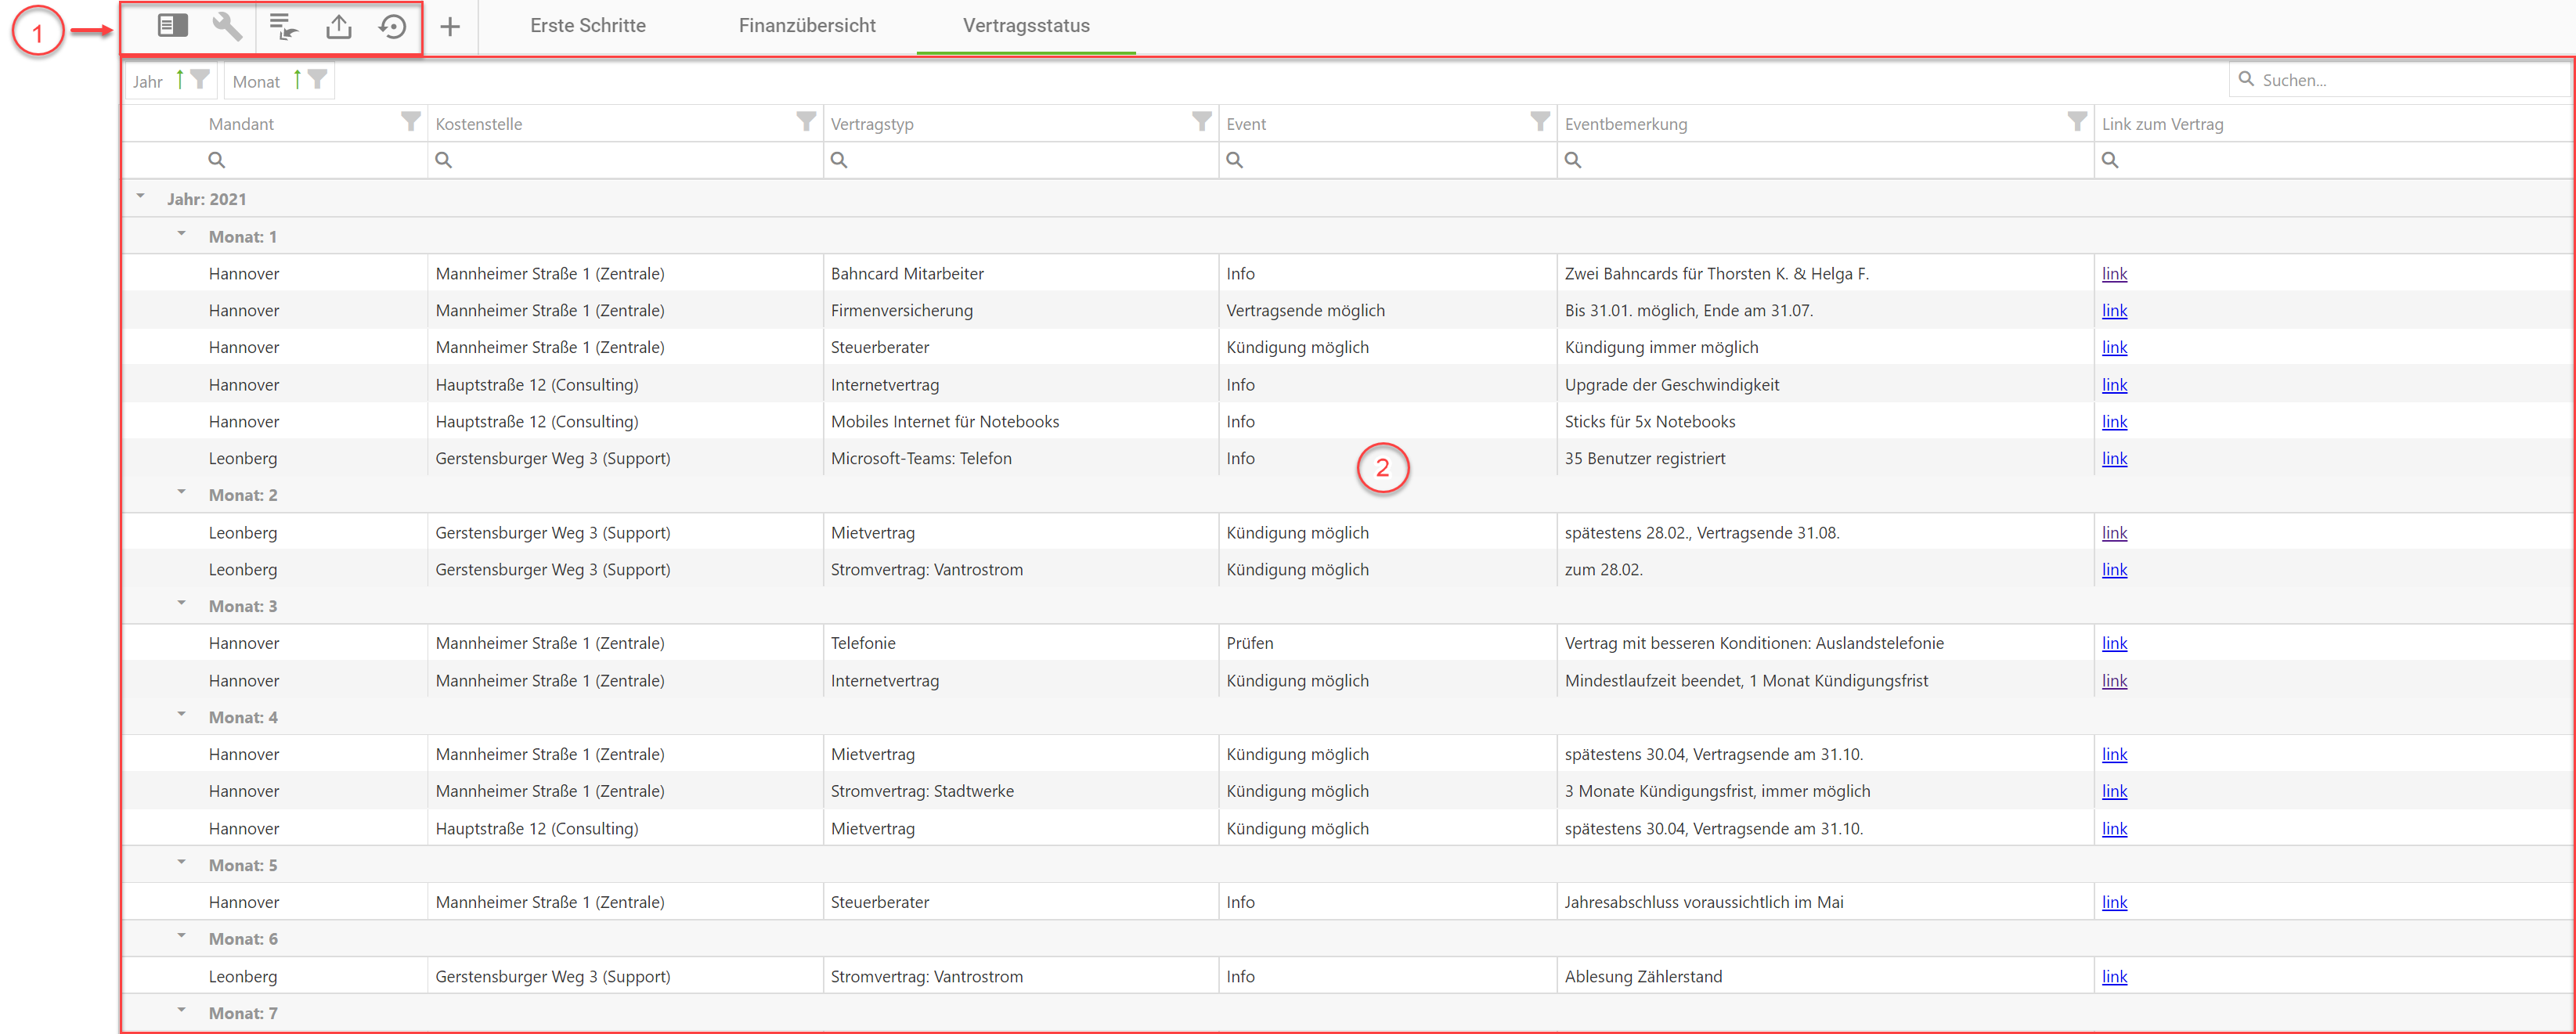Toggle sort direction on Monat group chip
Image resolution: width=2576 pixels, height=1034 pixels.
point(297,79)
